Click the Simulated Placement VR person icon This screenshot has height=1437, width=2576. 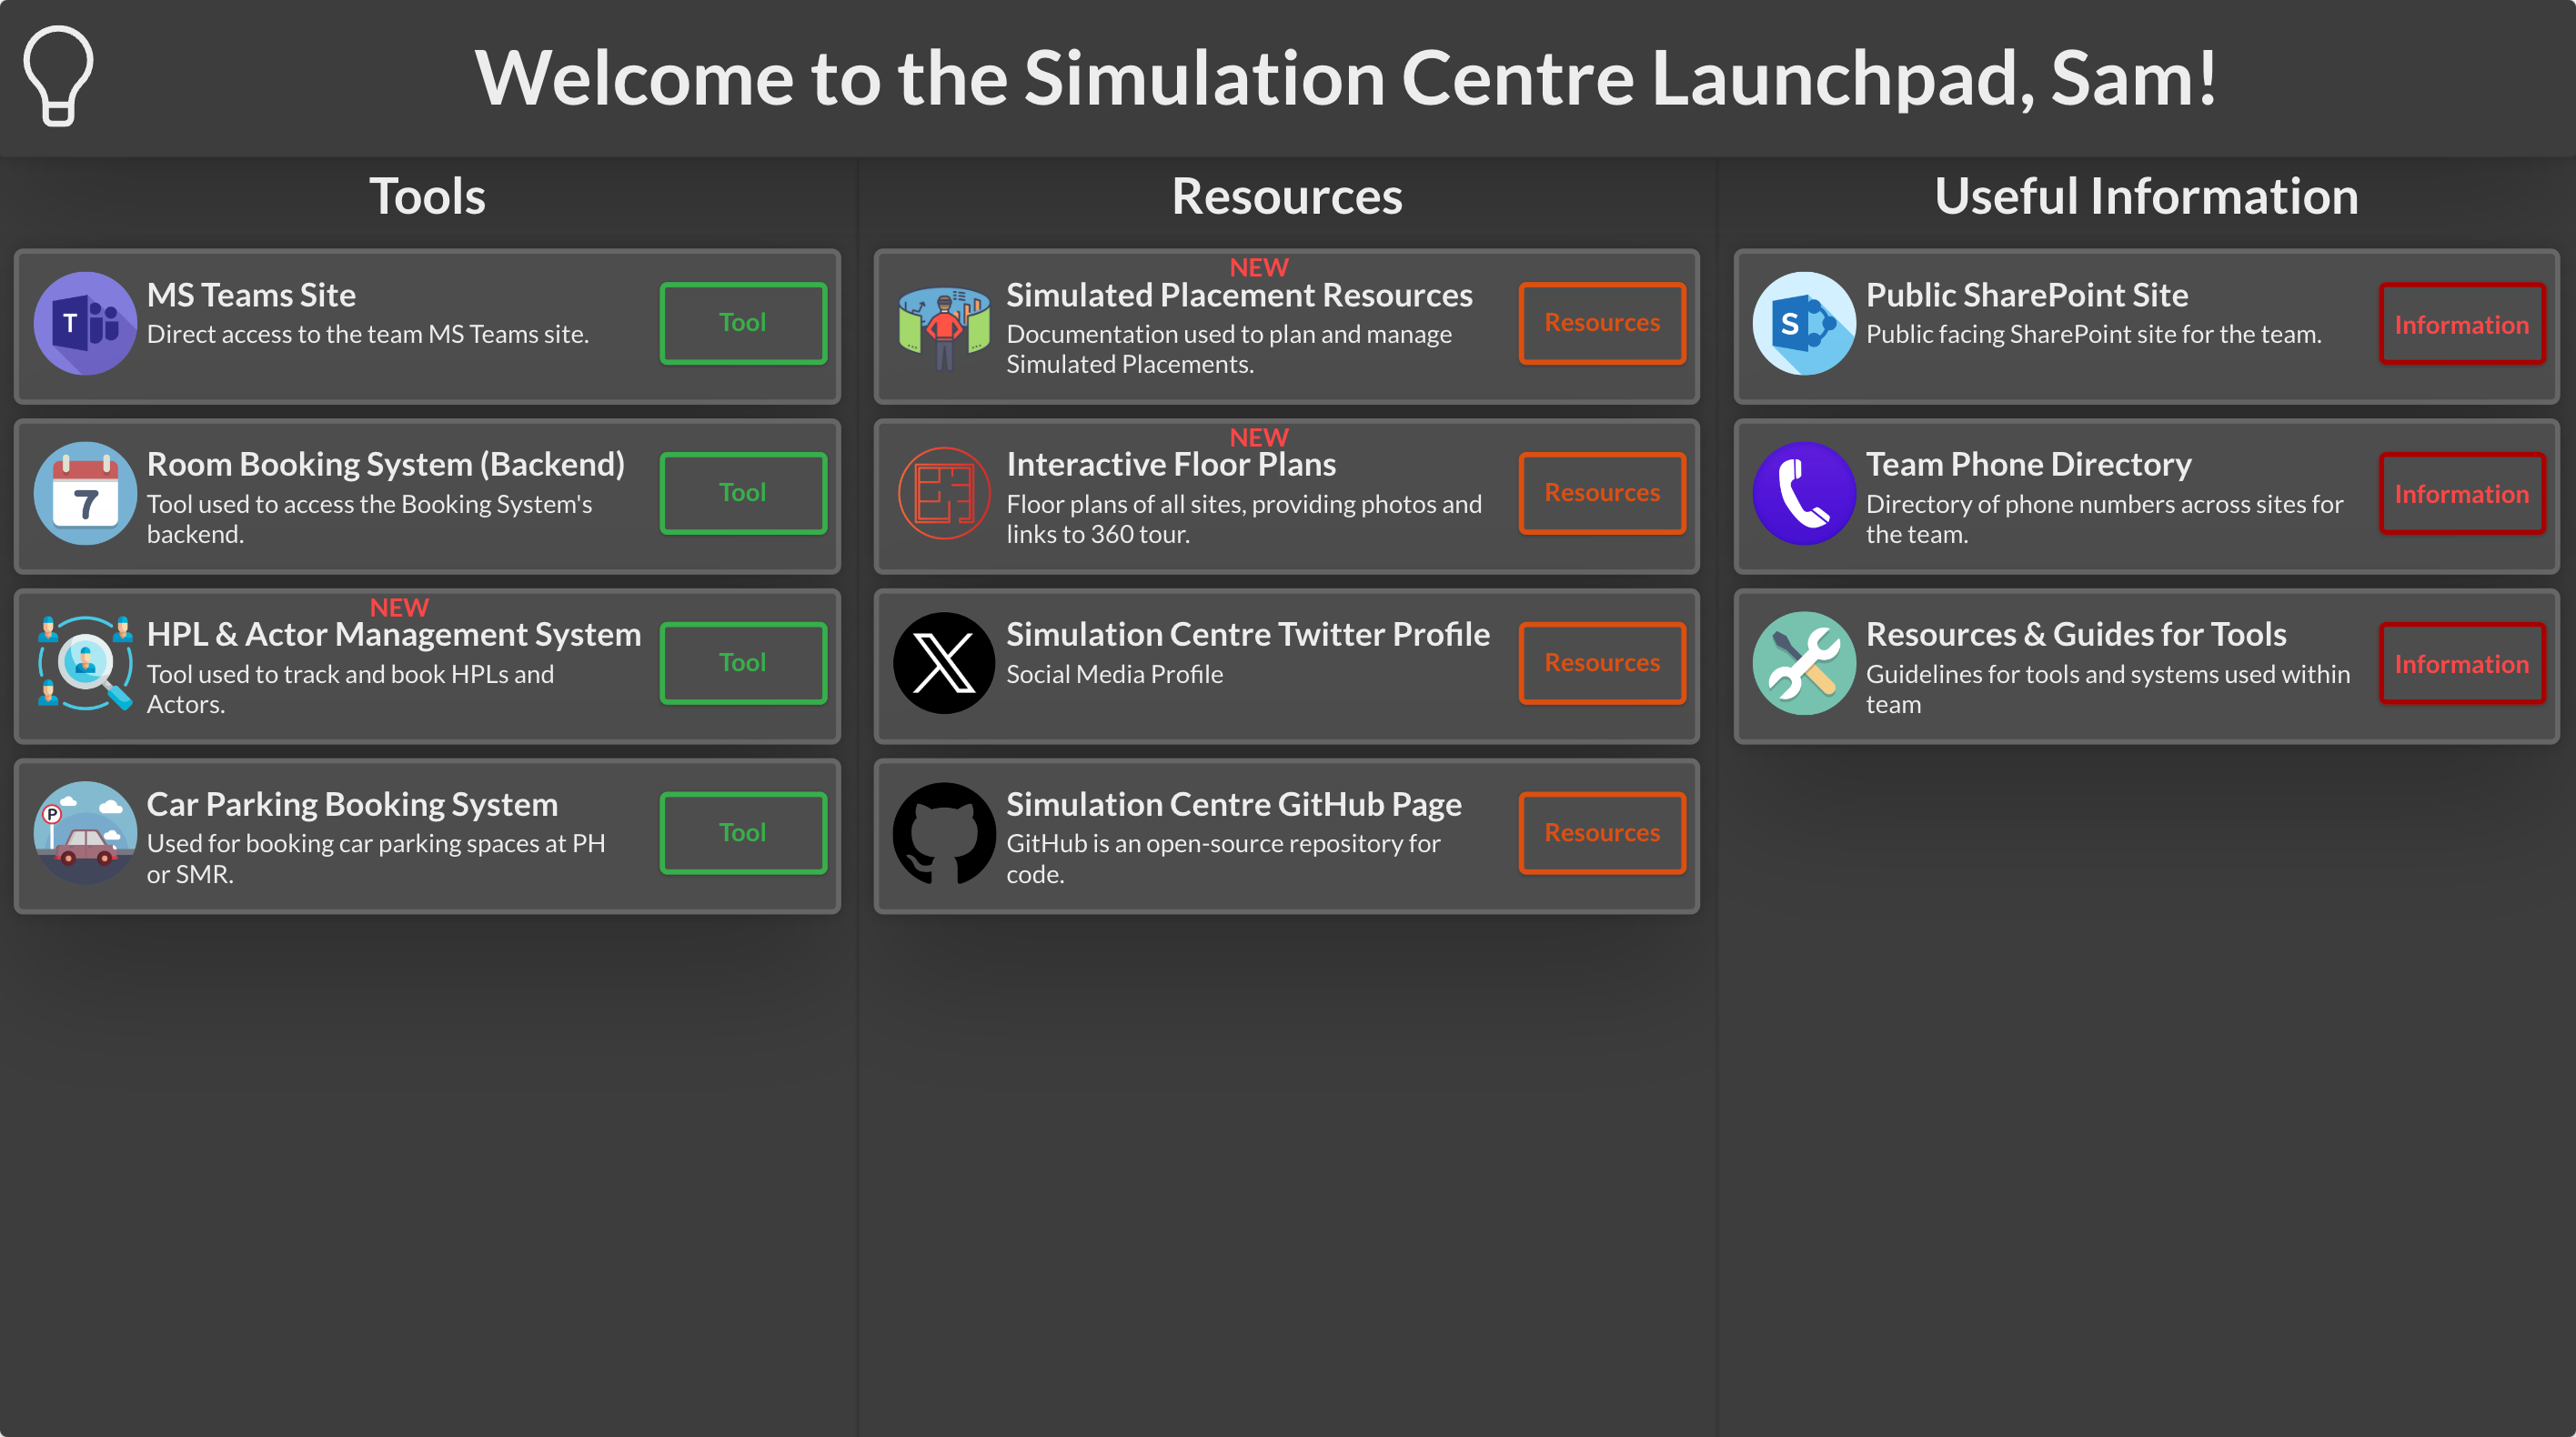point(943,327)
